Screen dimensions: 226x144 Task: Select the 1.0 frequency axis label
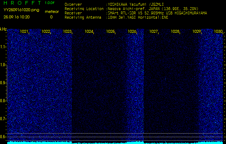click(3, 65)
